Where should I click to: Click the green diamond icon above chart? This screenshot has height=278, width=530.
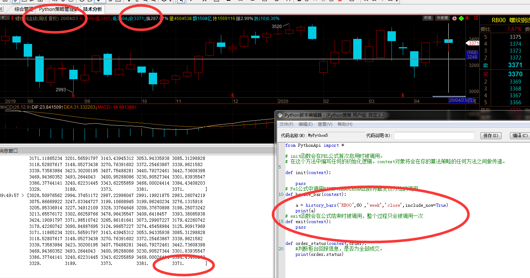[461, 18]
